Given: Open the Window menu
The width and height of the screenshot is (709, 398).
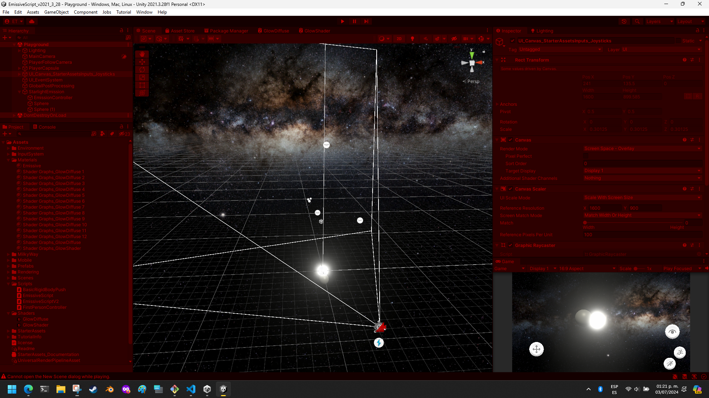Looking at the screenshot, I should click(144, 12).
